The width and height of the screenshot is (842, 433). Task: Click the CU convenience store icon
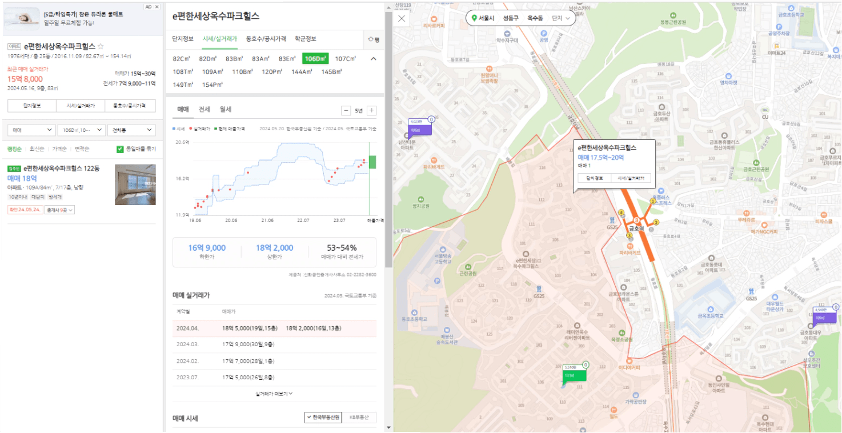click(x=765, y=109)
